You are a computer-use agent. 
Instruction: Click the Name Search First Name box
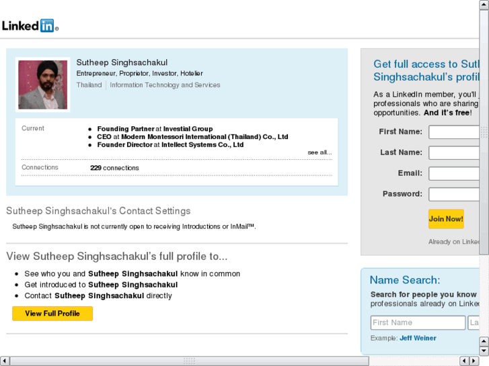(x=418, y=323)
